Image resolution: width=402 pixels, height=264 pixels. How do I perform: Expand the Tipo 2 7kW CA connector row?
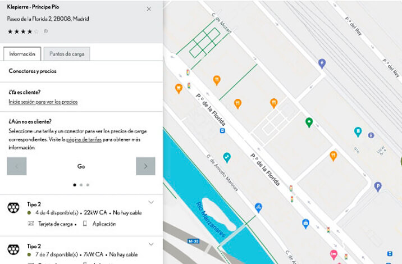tap(151, 244)
